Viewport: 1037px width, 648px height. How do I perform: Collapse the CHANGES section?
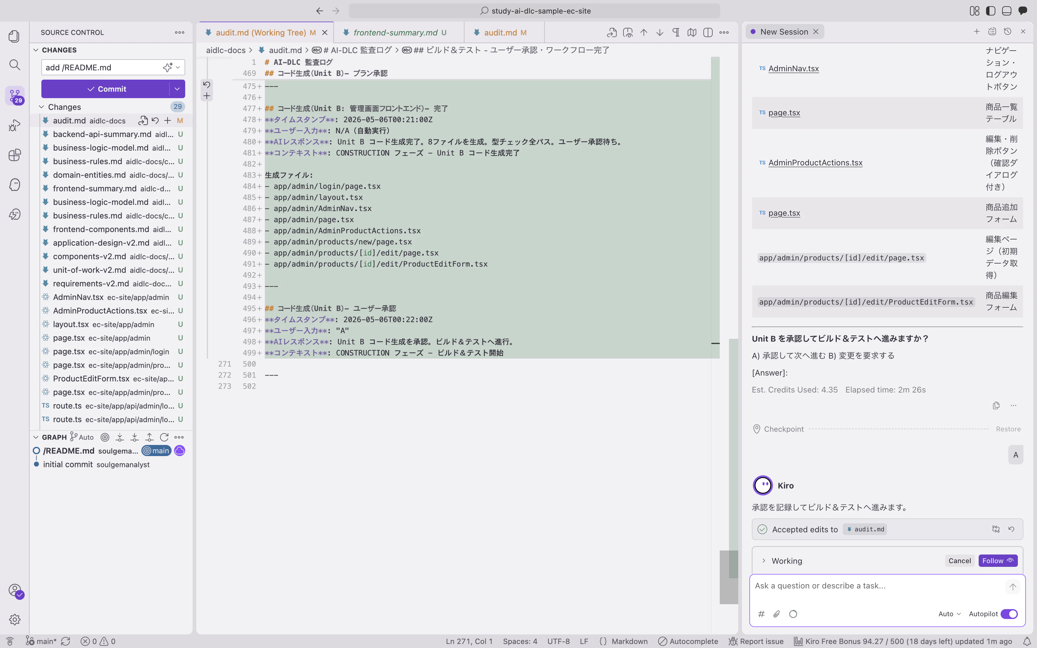coord(36,50)
